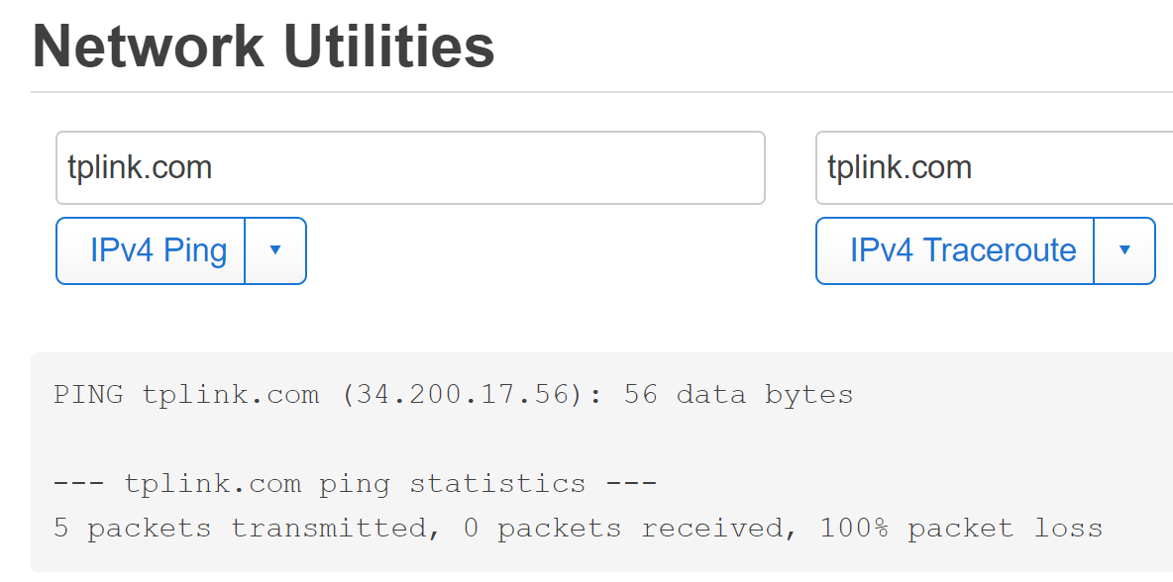Click the 'ping statistics' summary line
The image size is (1173, 582).
click(355, 484)
